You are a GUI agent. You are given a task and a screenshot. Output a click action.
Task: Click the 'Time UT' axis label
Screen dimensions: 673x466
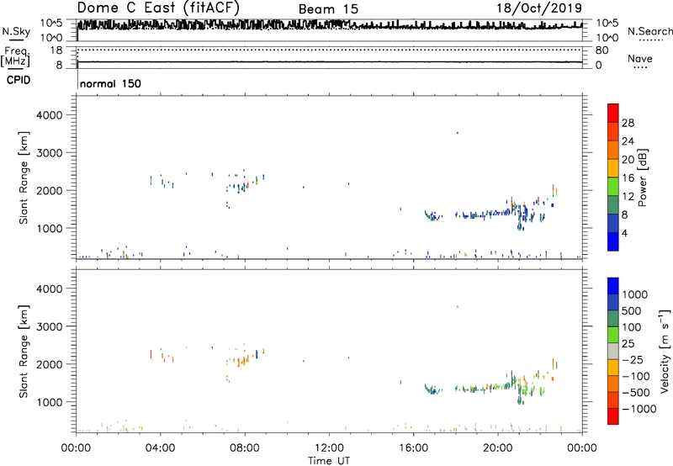[329, 461]
